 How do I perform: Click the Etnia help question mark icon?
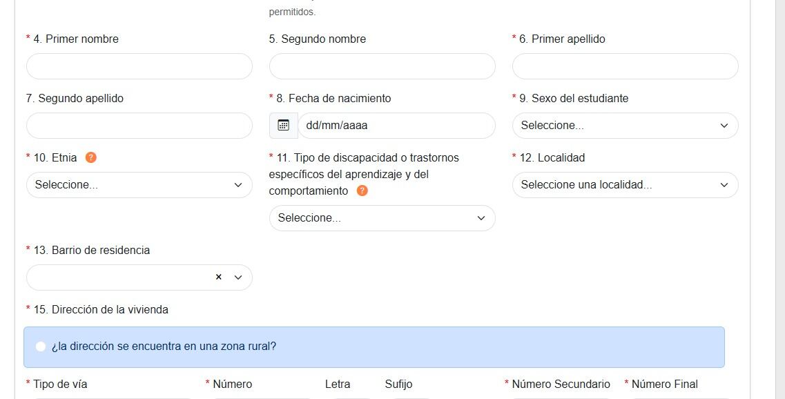point(90,157)
